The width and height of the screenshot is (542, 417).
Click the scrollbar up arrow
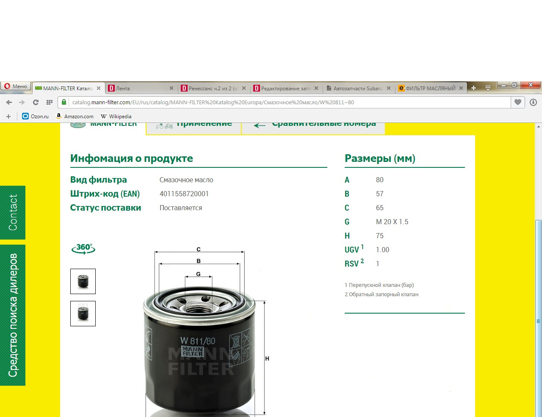538,126
